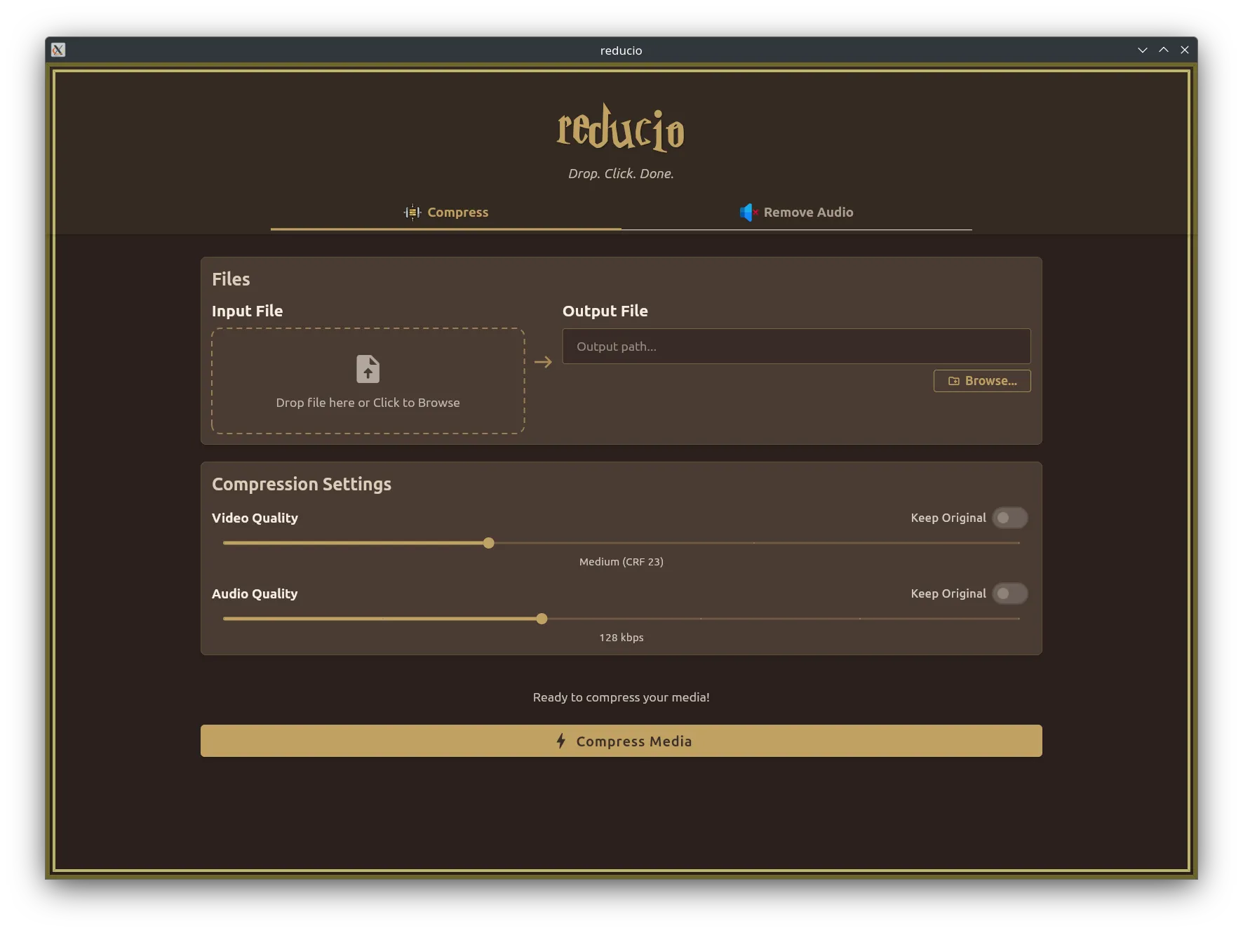
Task: Click the Compression Settings heading
Action: 302,484
